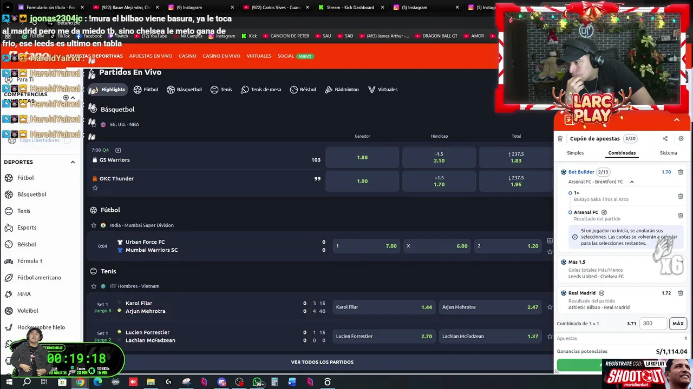Open Fútbol sport in the sidebar

tap(25, 178)
